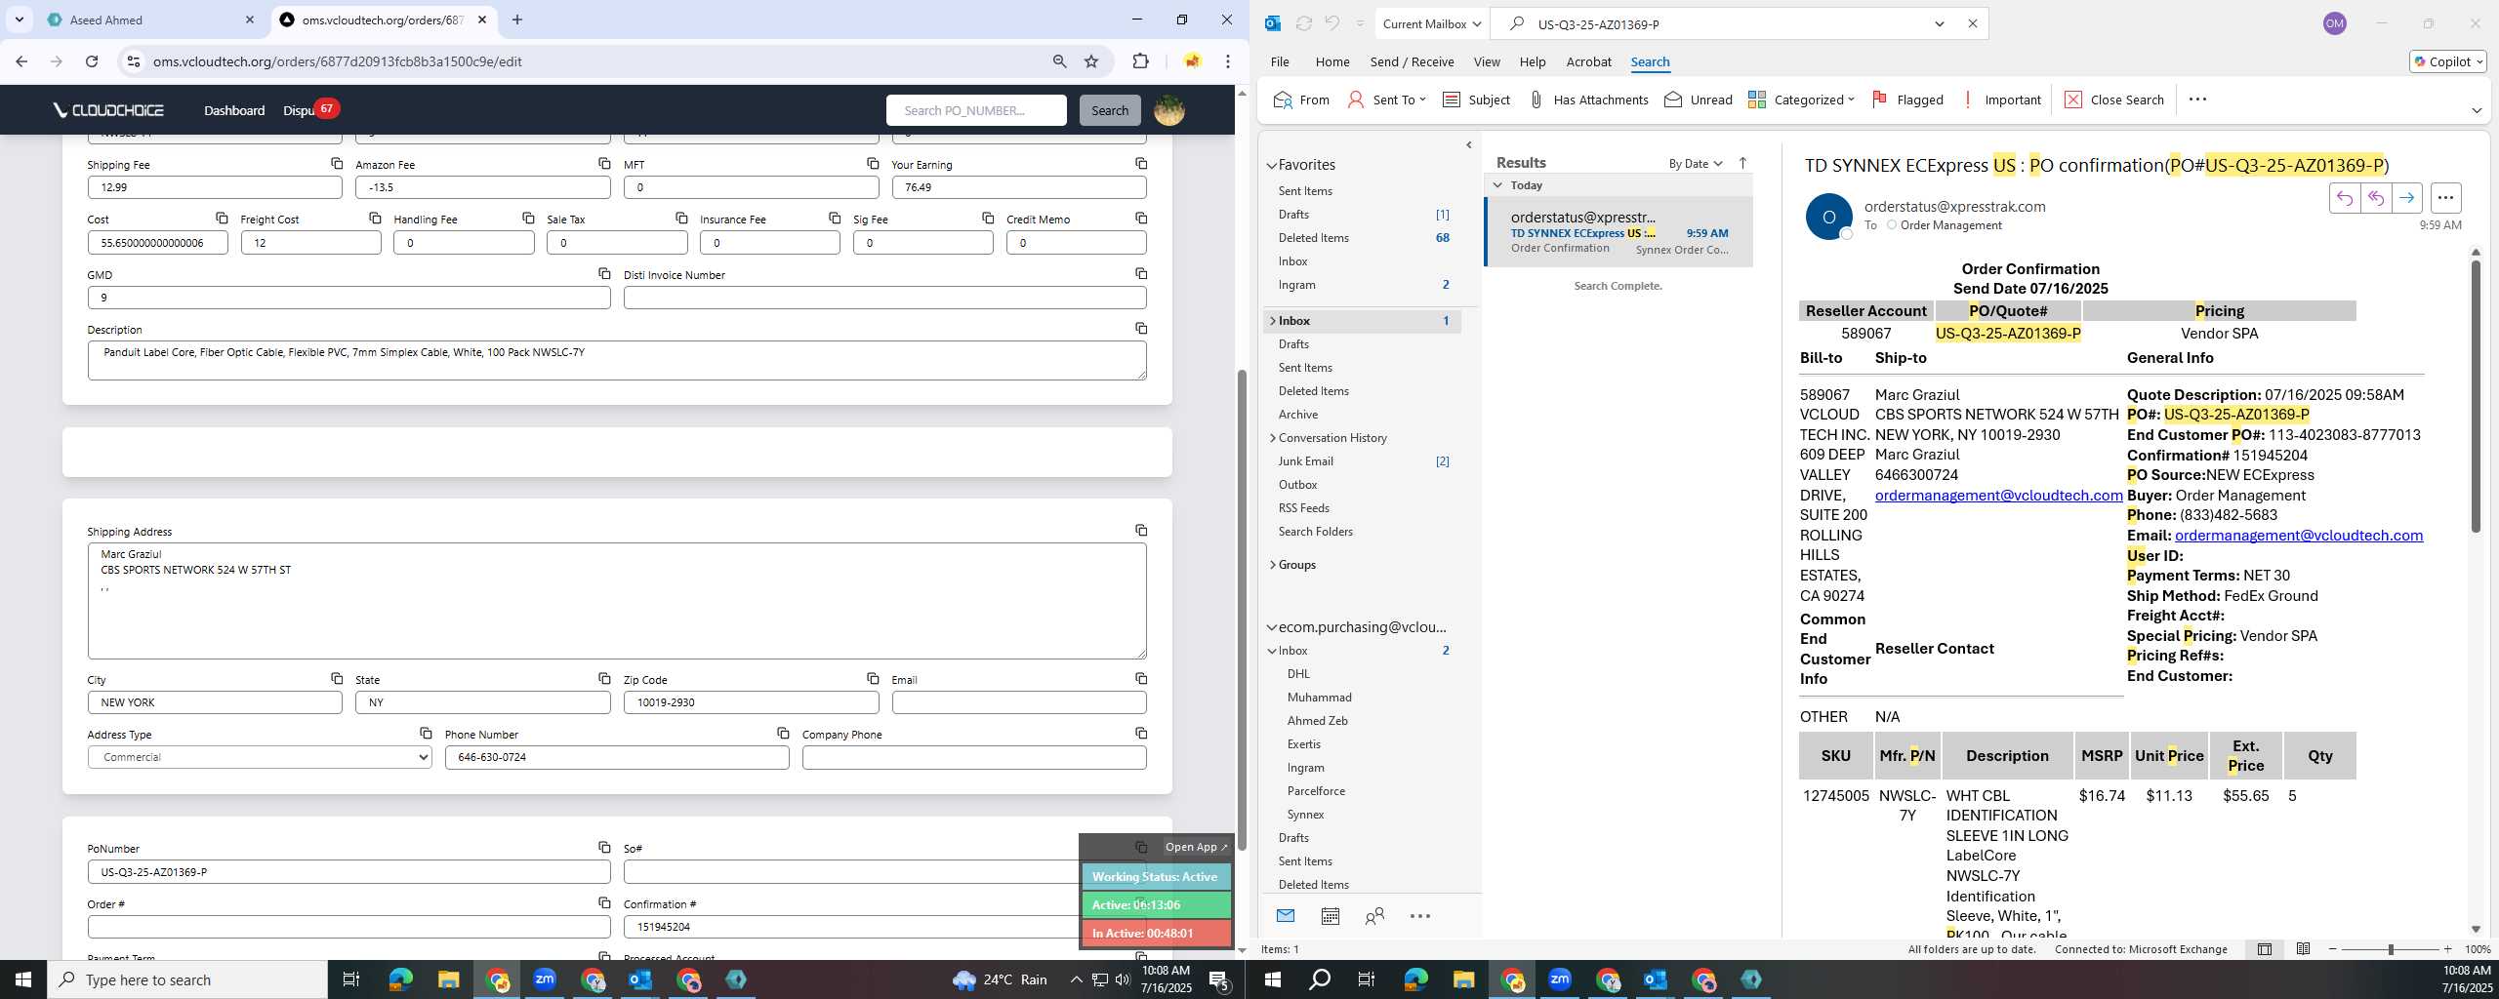This screenshot has width=2499, height=999.
Task: Adjust the Outlook zoom slider
Action: [x=2391, y=949]
